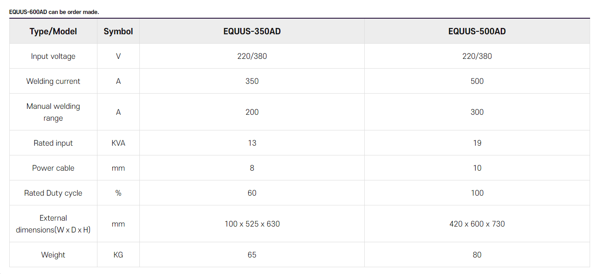Select the 100 x 525 x 630 dimensions value

click(x=252, y=224)
